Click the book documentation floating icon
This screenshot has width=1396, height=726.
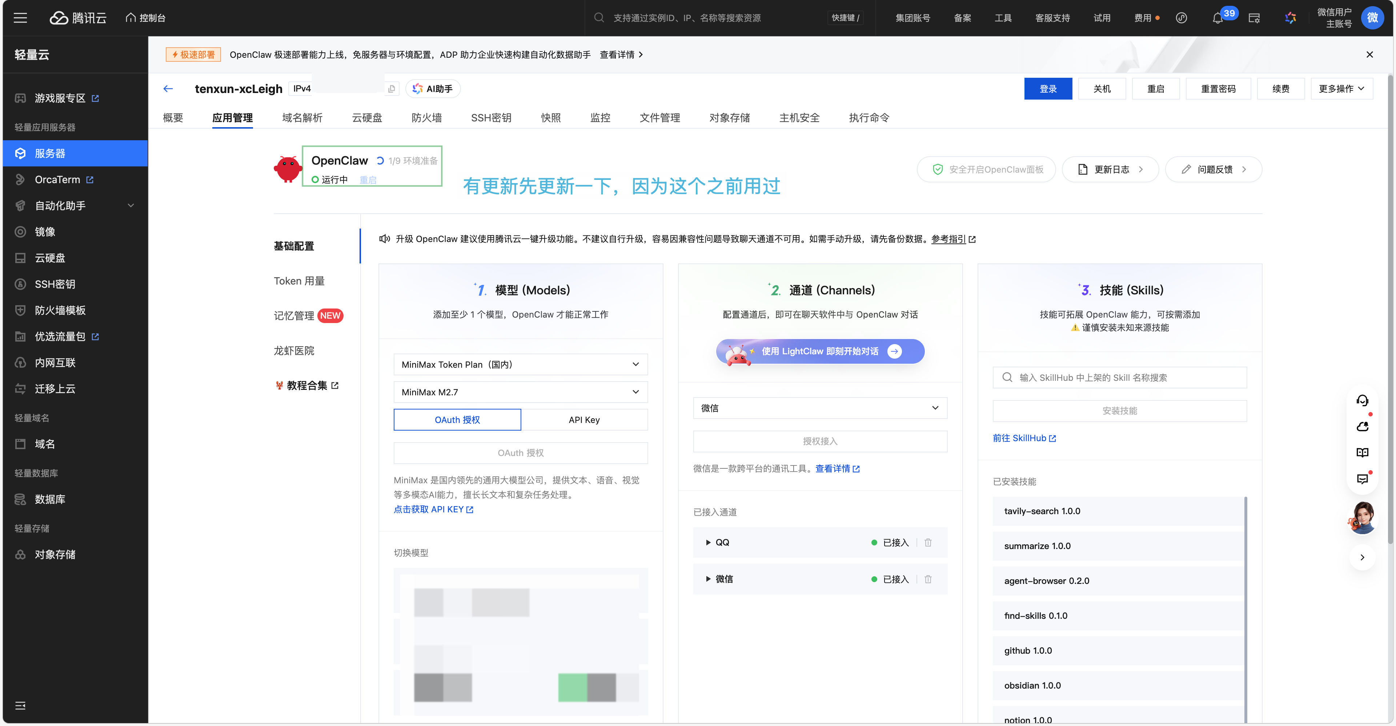(1362, 452)
